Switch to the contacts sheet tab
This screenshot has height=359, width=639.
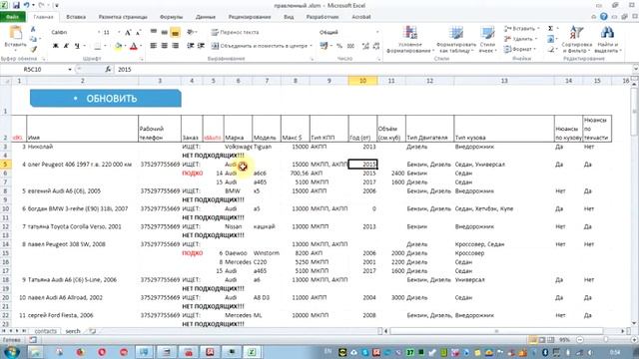(45, 331)
